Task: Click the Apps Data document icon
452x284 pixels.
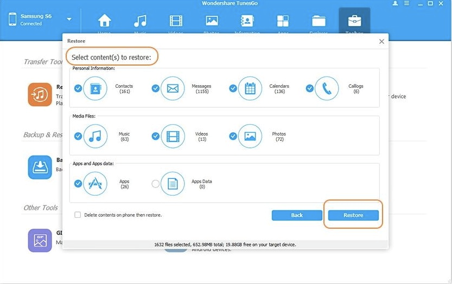Action: coord(173,184)
